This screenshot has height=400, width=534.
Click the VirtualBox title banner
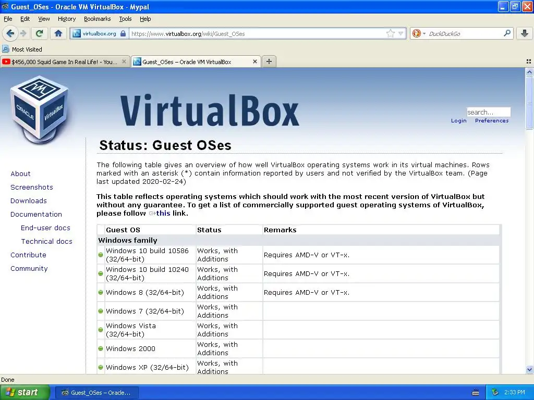pos(210,110)
